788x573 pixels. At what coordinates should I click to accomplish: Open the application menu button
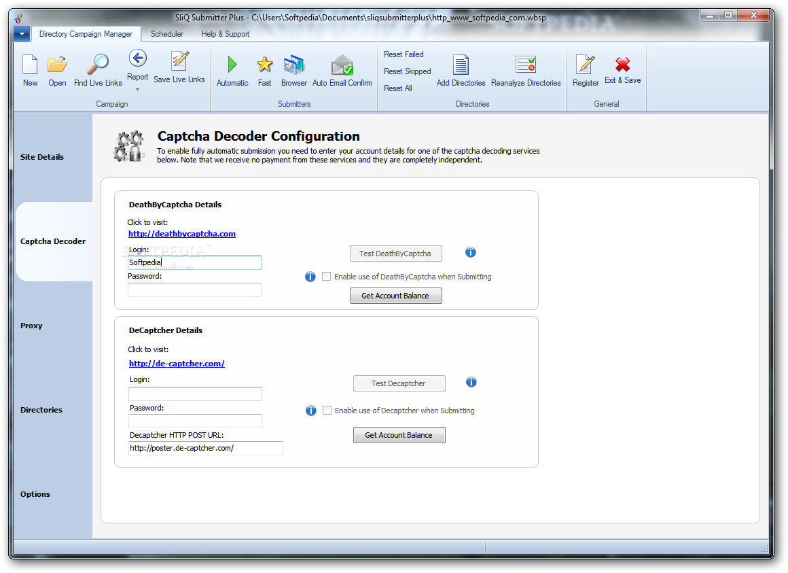point(22,34)
